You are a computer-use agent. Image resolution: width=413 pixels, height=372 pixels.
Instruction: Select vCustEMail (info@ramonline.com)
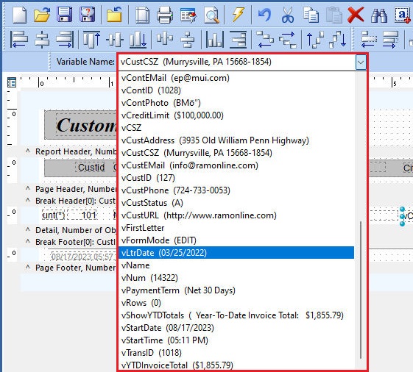(236, 165)
